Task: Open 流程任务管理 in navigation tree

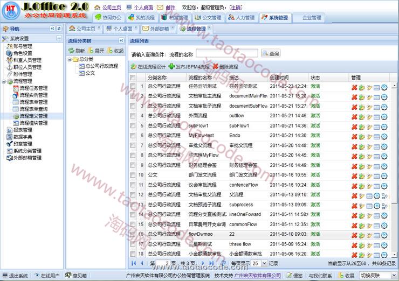Action: [33, 88]
